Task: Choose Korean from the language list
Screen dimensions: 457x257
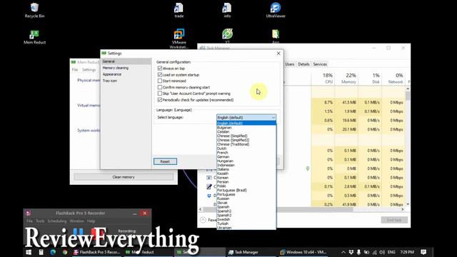Action: coord(246,178)
